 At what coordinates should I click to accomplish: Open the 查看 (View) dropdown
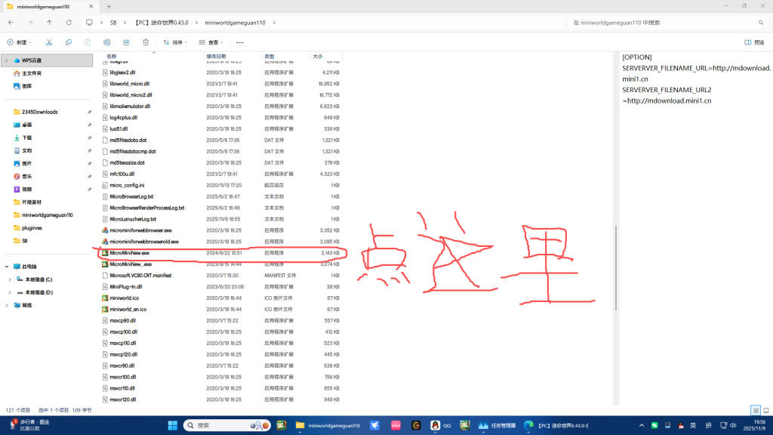(x=208, y=42)
